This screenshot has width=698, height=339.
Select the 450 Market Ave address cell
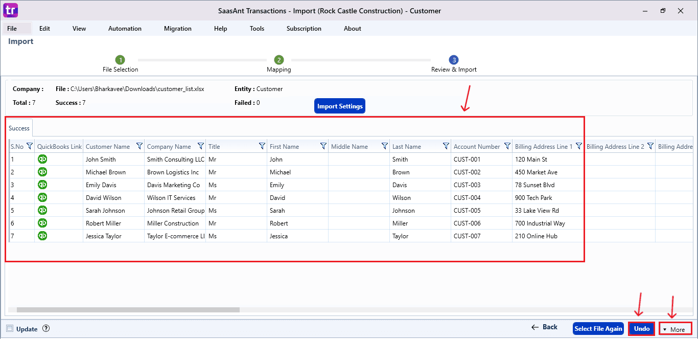548,172
